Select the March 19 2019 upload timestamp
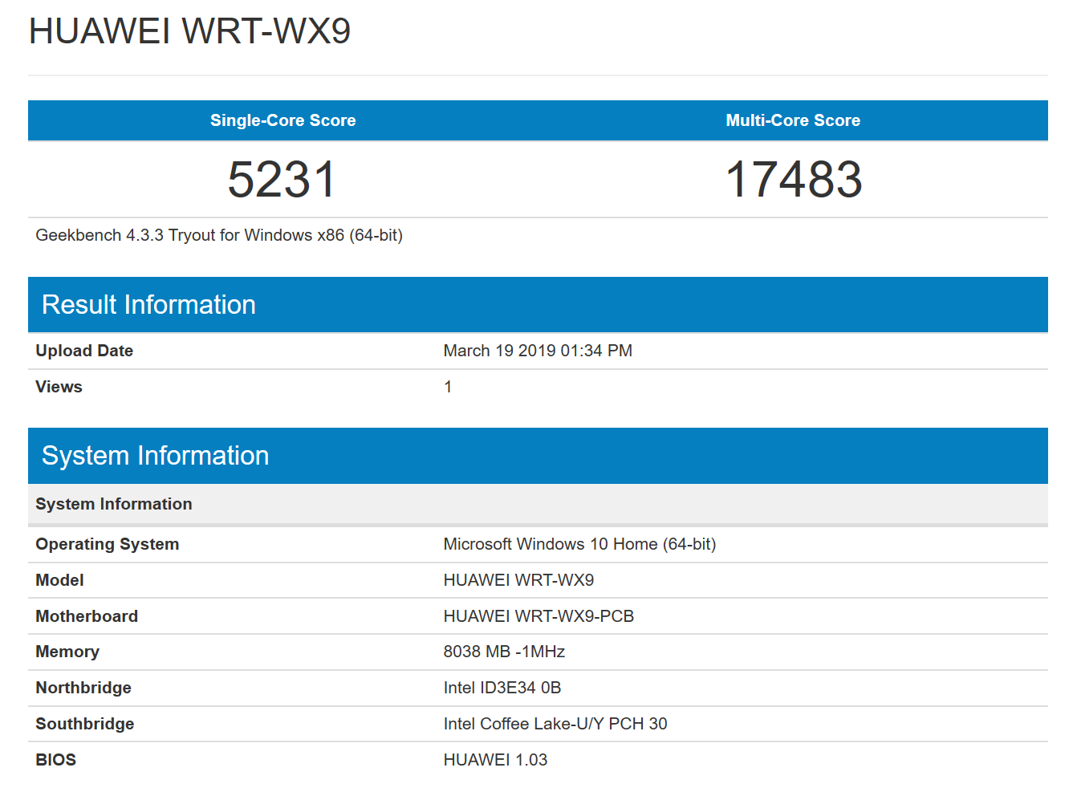 pos(537,351)
